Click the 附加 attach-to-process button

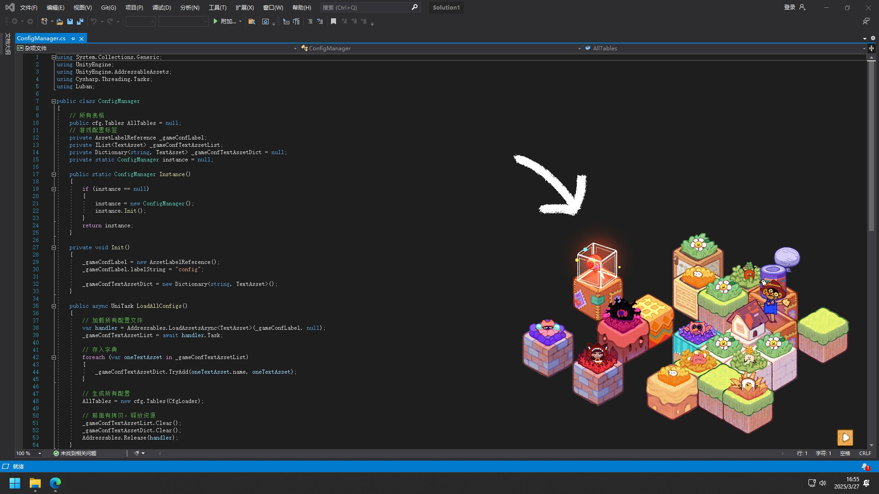coord(227,21)
